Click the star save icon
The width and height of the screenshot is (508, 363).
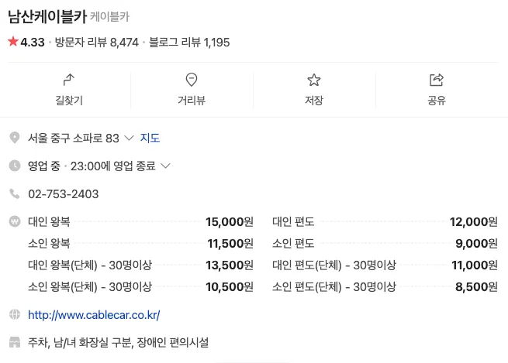tap(313, 80)
